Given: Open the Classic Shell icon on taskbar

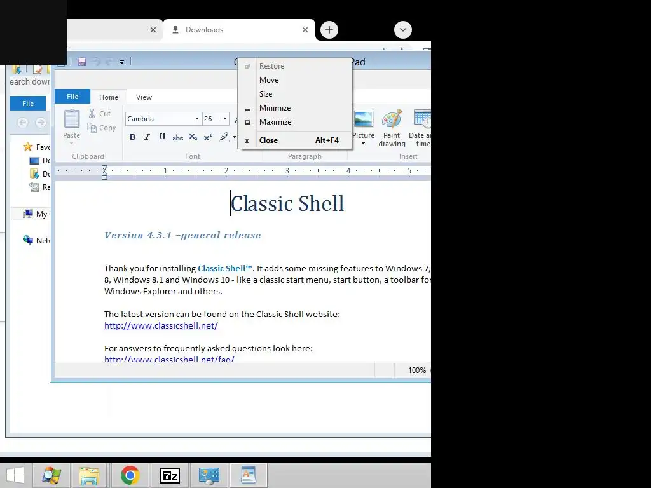Looking at the screenshot, I should pyautogui.click(x=51, y=475).
